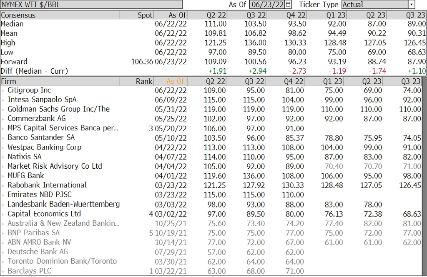427x277 pixels.
Task: Open the calendar icon beside As Of date
Action: tap(288, 4)
